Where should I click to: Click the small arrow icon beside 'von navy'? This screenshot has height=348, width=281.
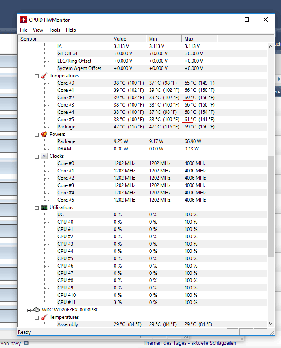26,343
